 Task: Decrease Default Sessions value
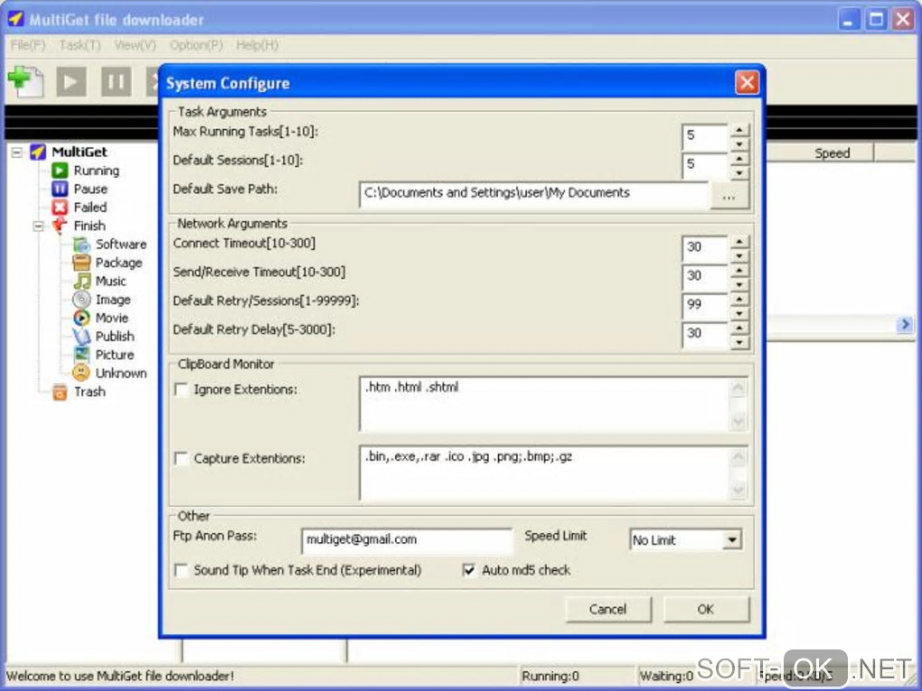pos(739,173)
